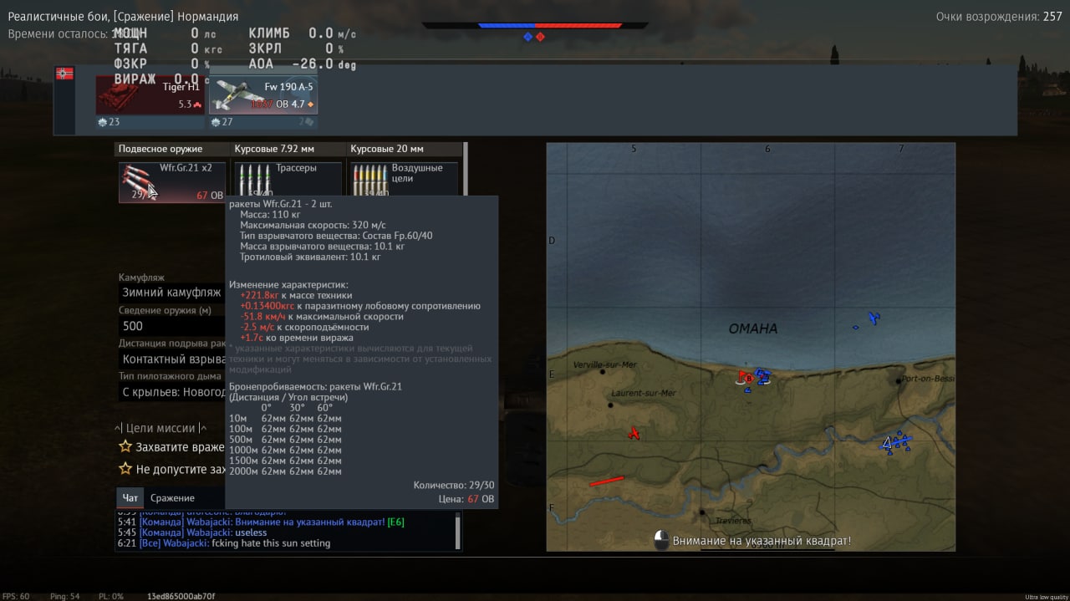Select the Tiger H1 tank slot
Viewport: 1070px width, 601px height.
point(150,95)
